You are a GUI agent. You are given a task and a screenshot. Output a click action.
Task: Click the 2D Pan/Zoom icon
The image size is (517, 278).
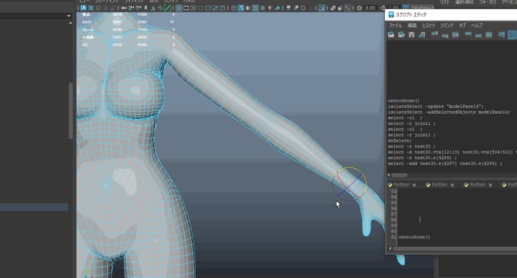click(x=160, y=8)
